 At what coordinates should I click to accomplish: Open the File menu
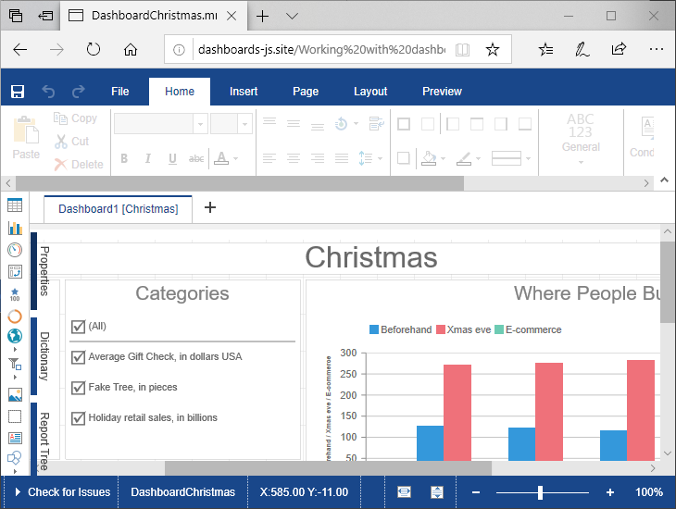click(x=119, y=92)
